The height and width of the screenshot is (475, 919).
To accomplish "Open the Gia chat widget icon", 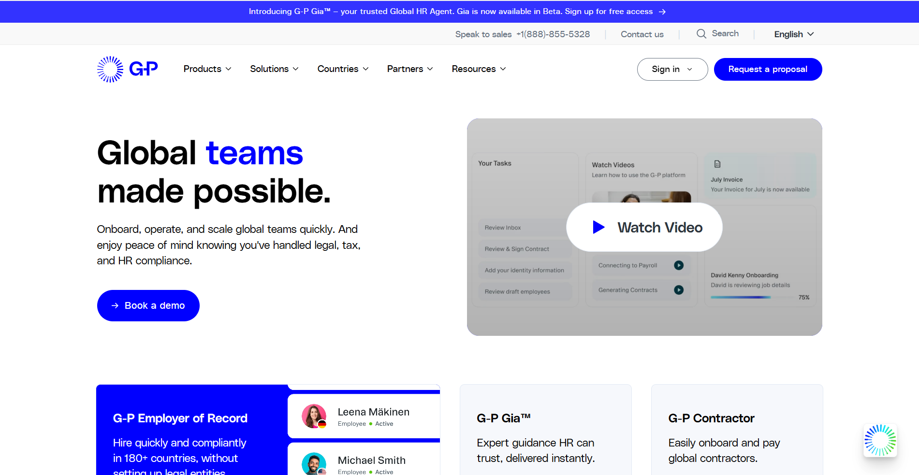I will point(880,440).
